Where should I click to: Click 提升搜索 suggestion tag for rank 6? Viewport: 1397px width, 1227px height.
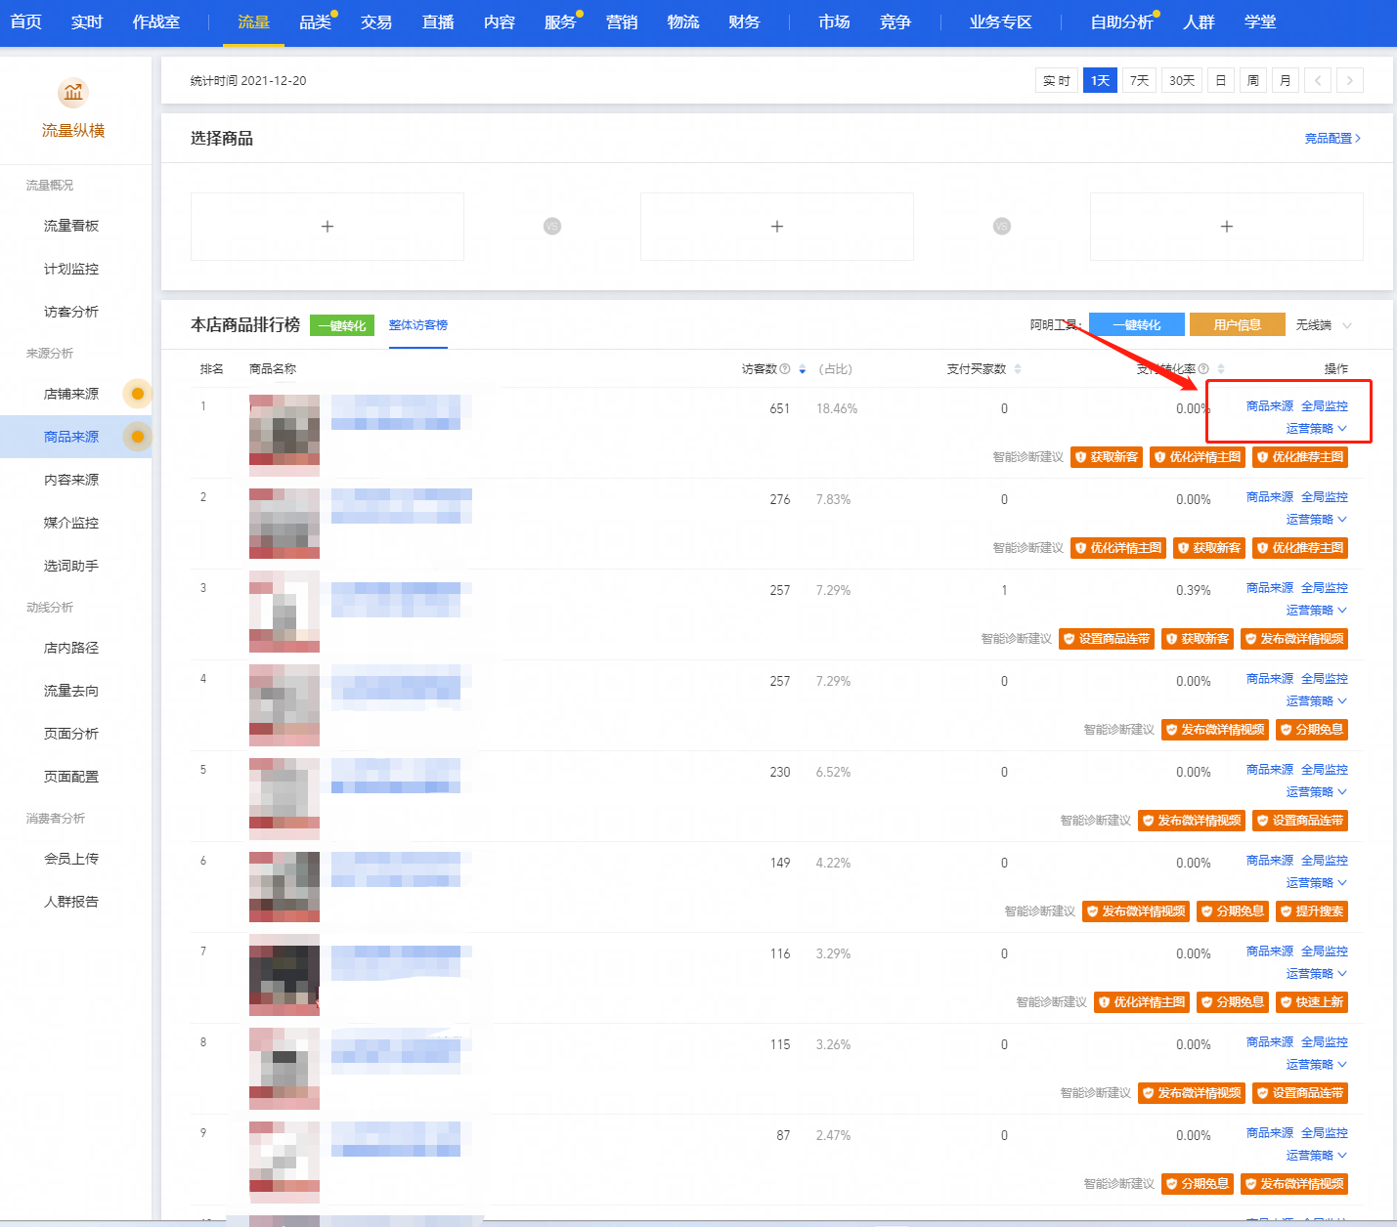1312,911
